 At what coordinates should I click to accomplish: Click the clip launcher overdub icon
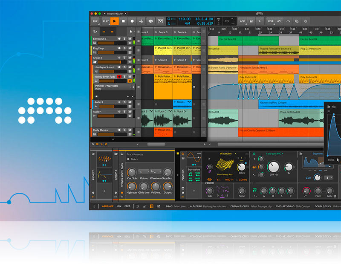160,21
